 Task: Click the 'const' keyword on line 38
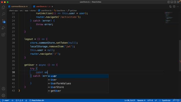pos(40,72)
